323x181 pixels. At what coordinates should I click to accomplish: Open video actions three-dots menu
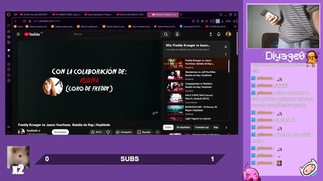point(157,132)
